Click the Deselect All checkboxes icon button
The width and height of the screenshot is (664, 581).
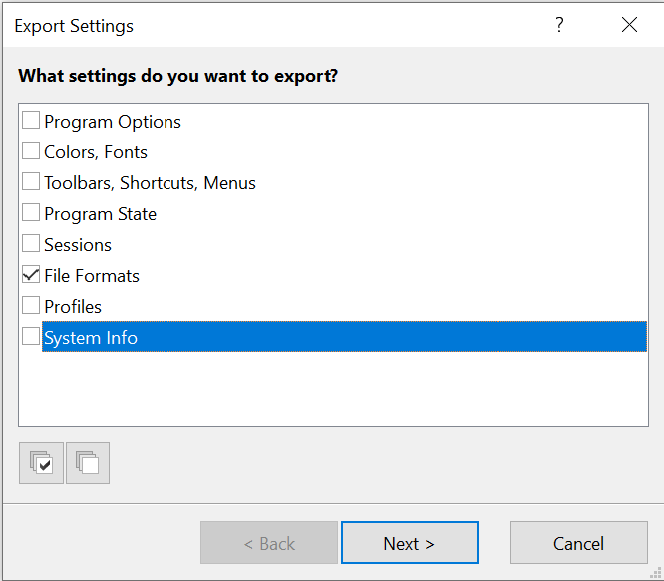pyautogui.click(x=88, y=463)
